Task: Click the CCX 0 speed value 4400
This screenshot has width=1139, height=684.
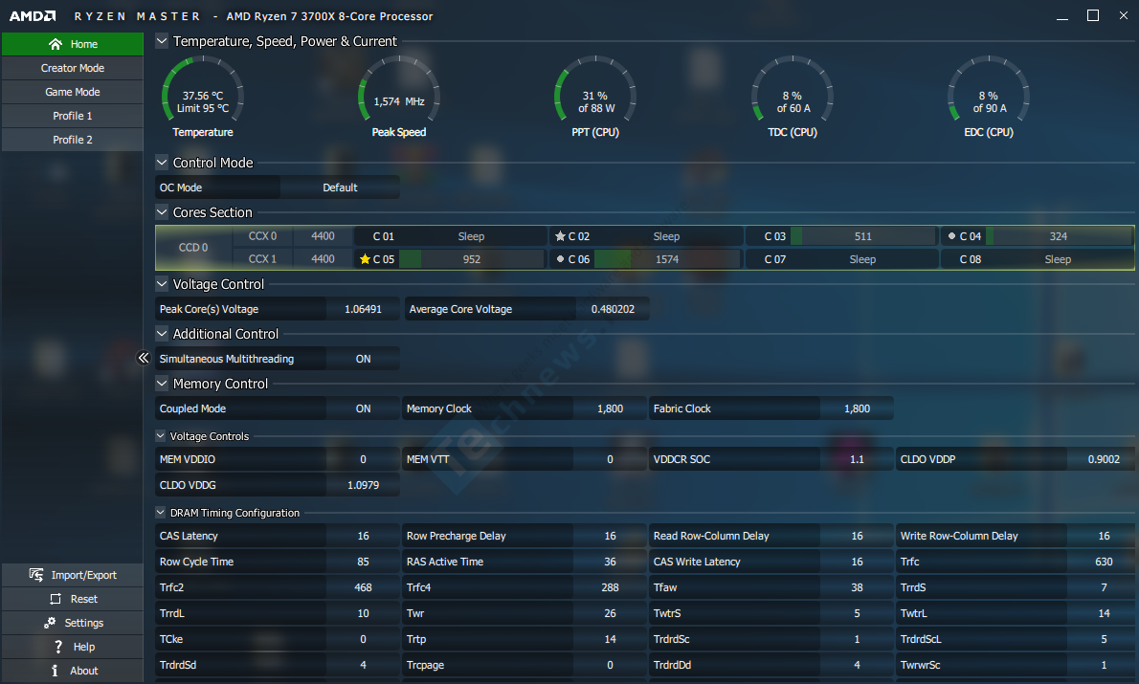Action: (324, 236)
